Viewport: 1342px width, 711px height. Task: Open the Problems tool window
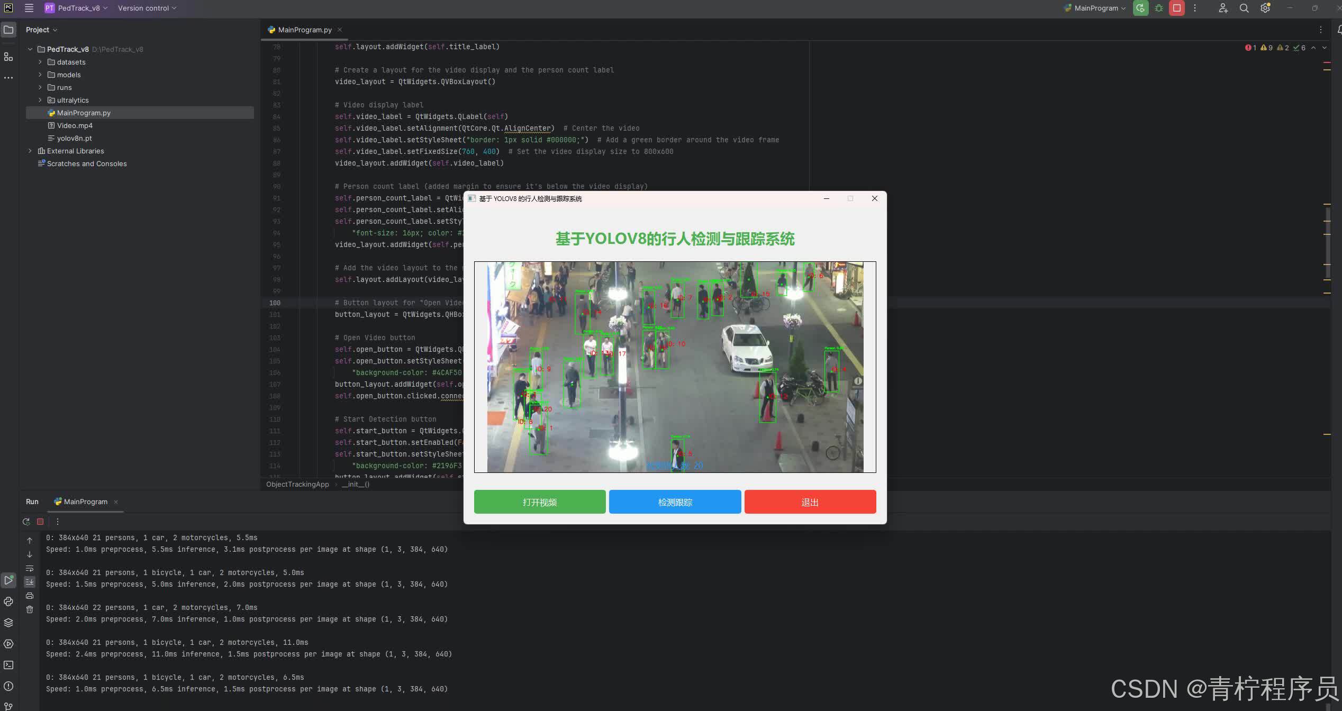pyautogui.click(x=8, y=686)
